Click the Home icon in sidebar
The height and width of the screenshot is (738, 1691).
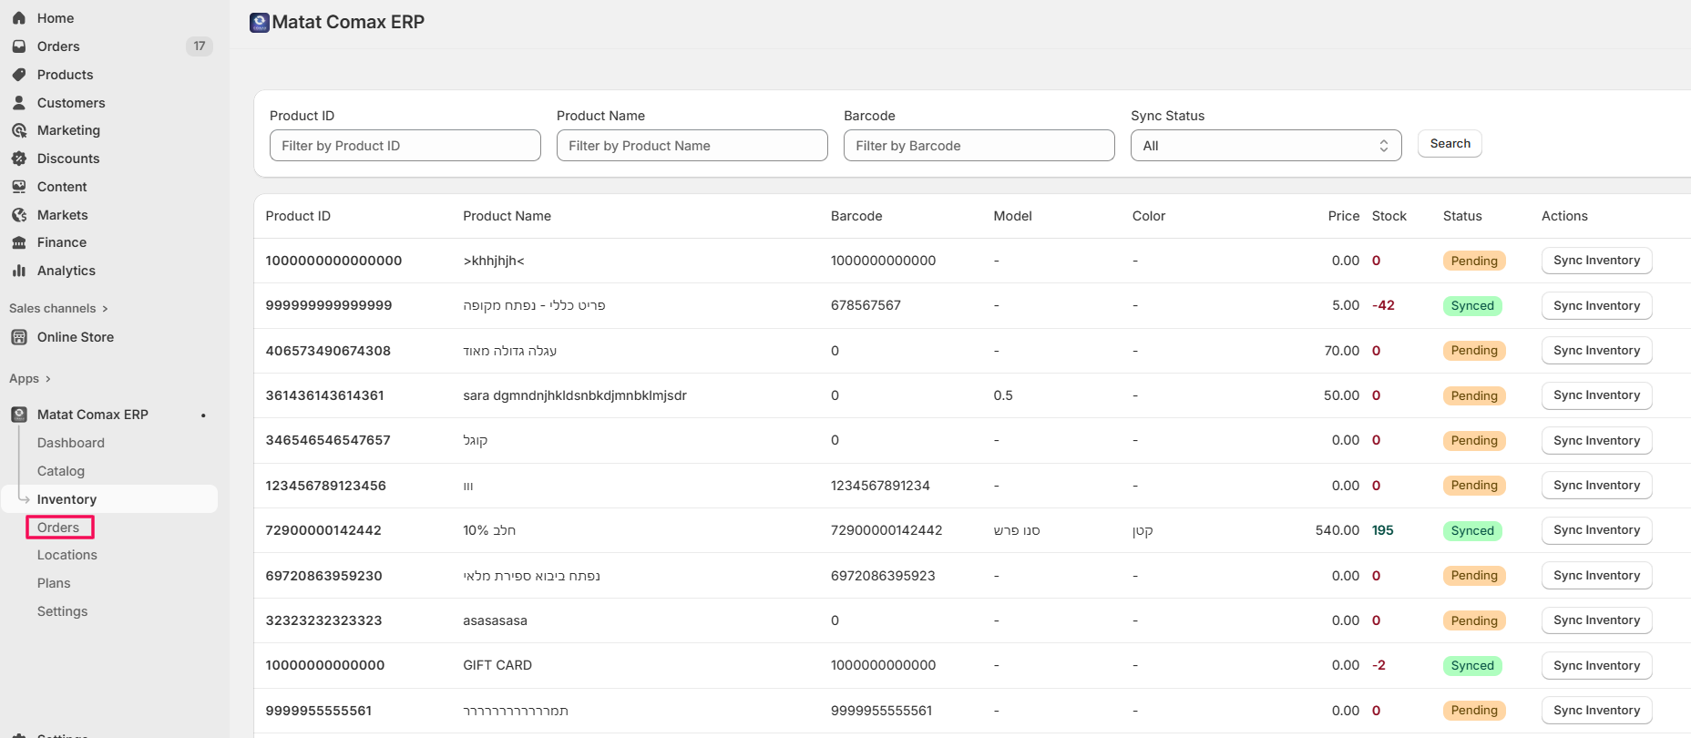[19, 18]
